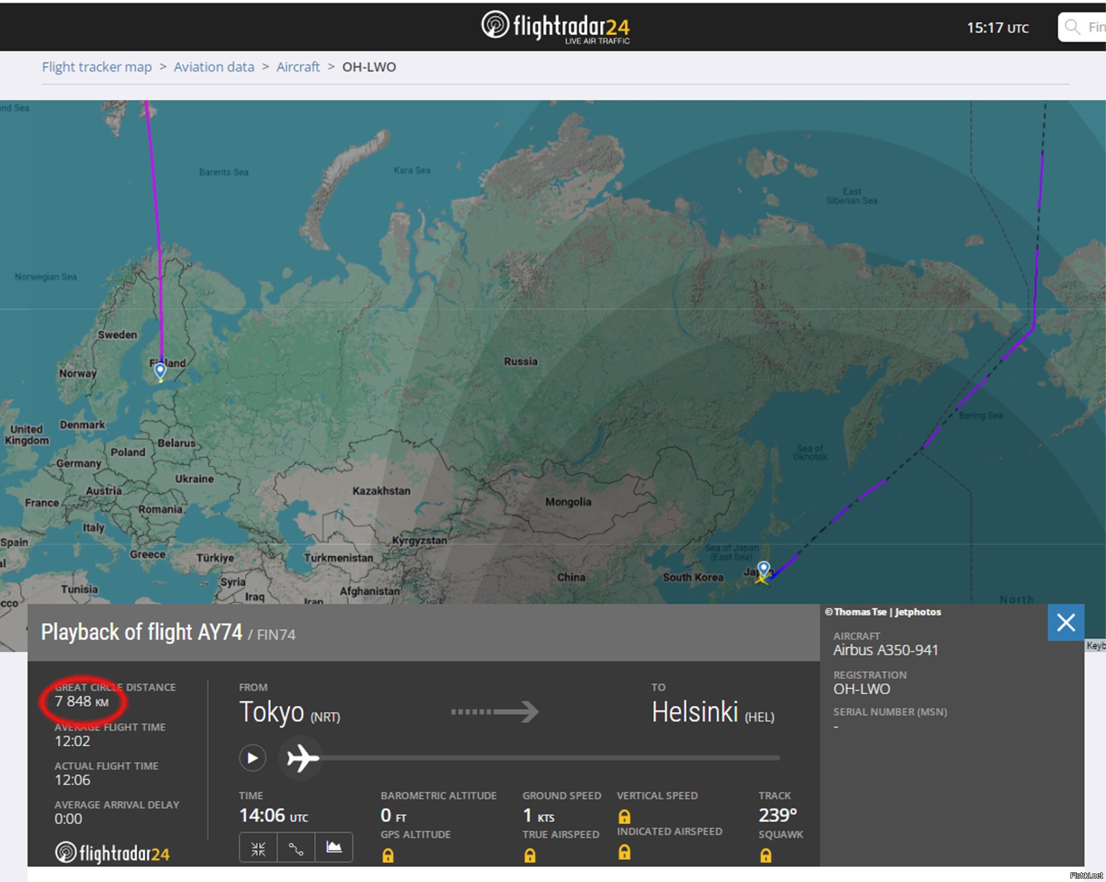Click the South Korea label on the map
Screen dimensions: 1106x882
click(693, 577)
